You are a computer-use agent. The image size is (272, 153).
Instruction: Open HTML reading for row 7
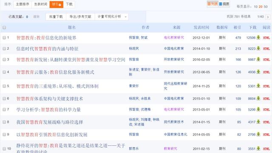click(266, 110)
